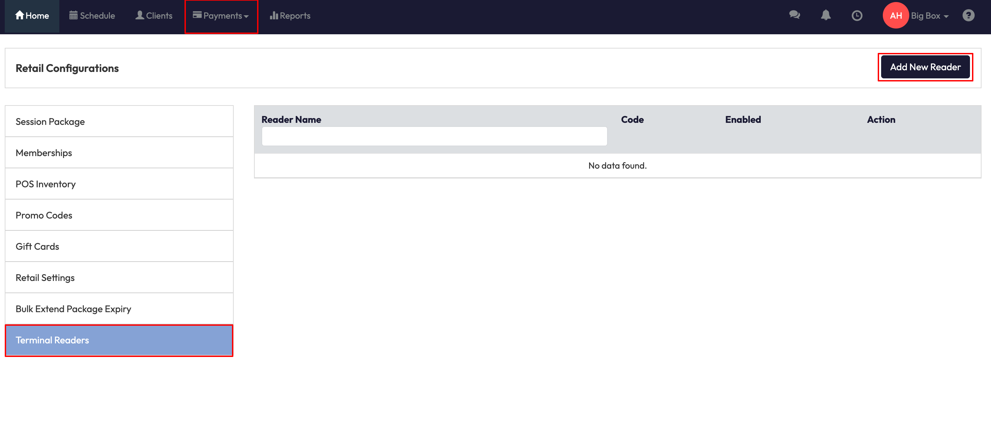The height and width of the screenshot is (435, 991).
Task: Open the chat messages icon
Action: click(x=794, y=15)
